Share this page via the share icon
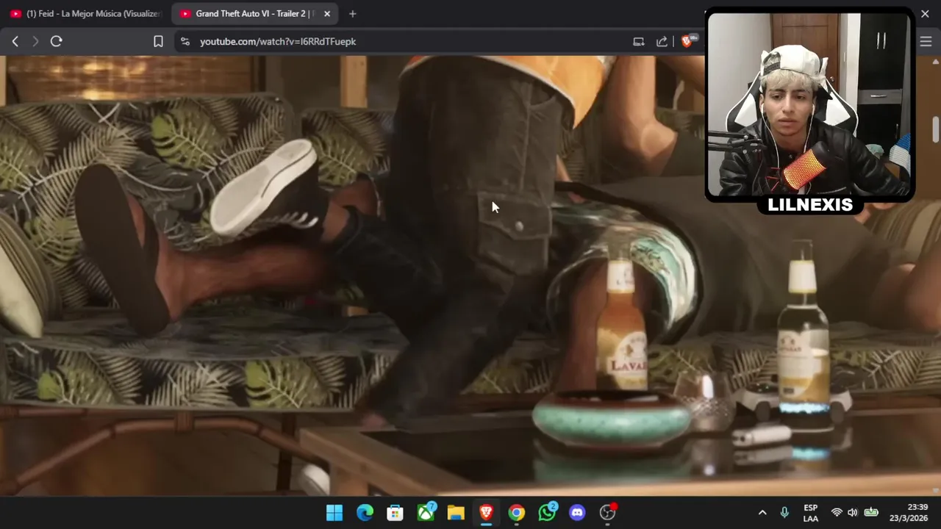Viewport: 941px width, 529px height. [x=662, y=42]
